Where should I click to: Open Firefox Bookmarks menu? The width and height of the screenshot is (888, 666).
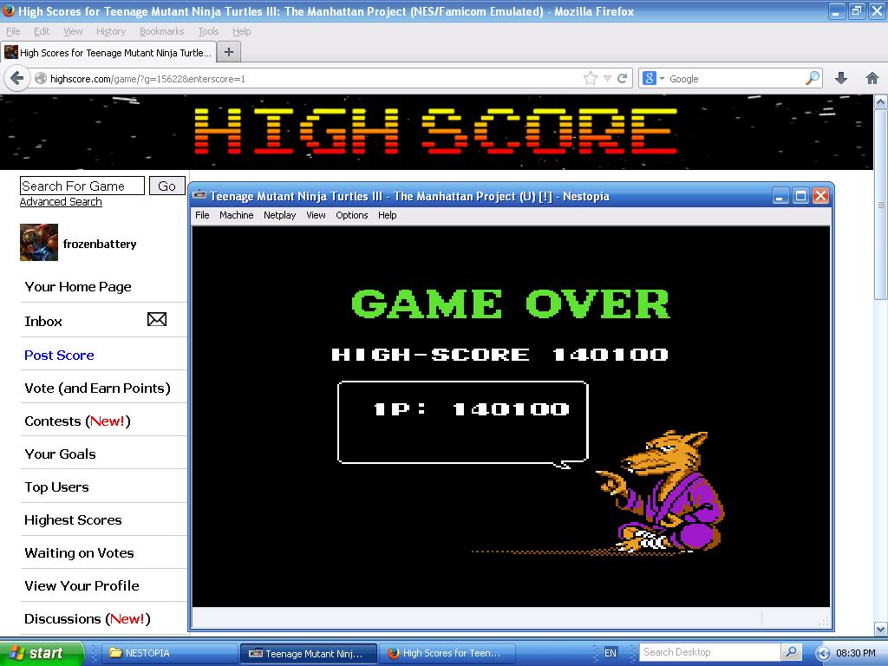(x=162, y=32)
